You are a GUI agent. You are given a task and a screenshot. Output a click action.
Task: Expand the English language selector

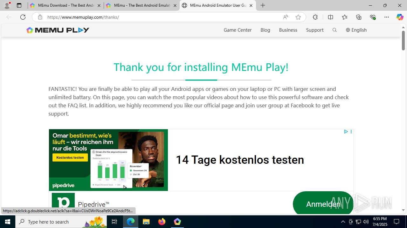pos(356,30)
